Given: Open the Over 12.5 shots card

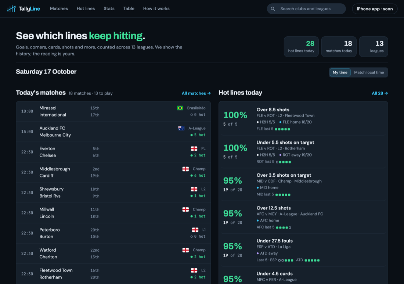Looking at the screenshot, I should click(303, 217).
